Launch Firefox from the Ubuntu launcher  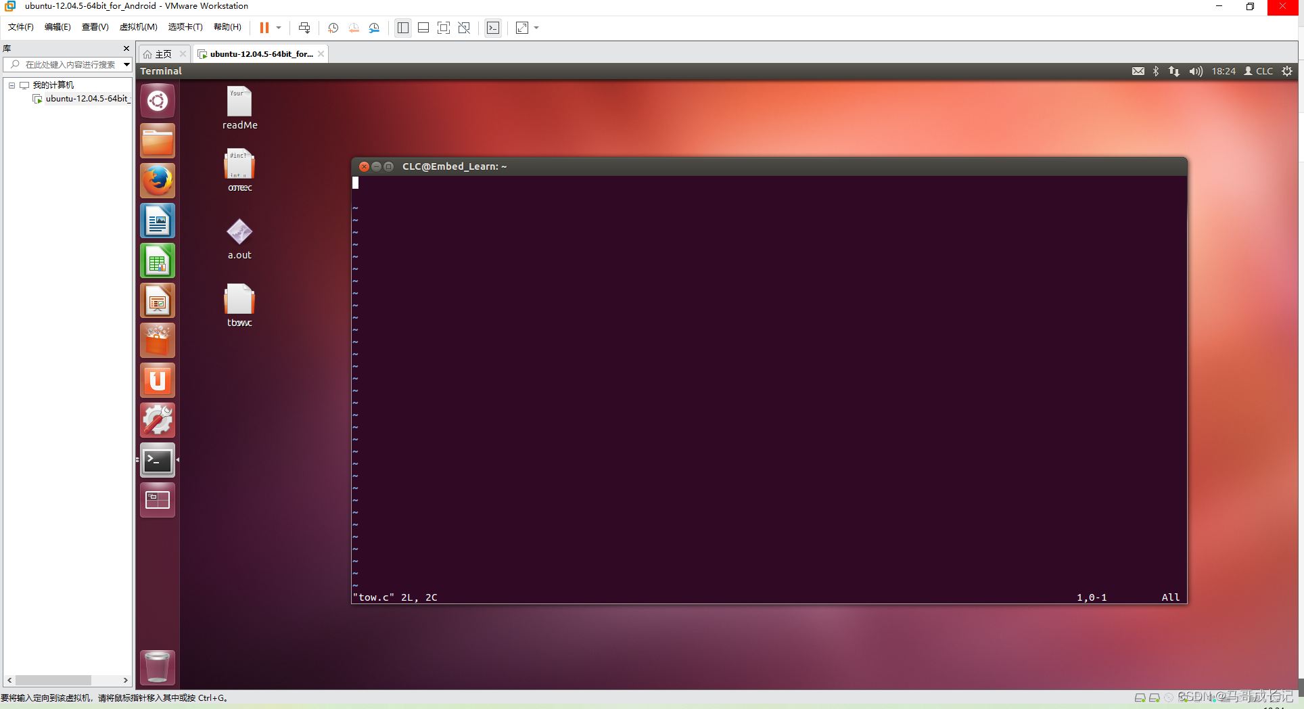click(158, 181)
